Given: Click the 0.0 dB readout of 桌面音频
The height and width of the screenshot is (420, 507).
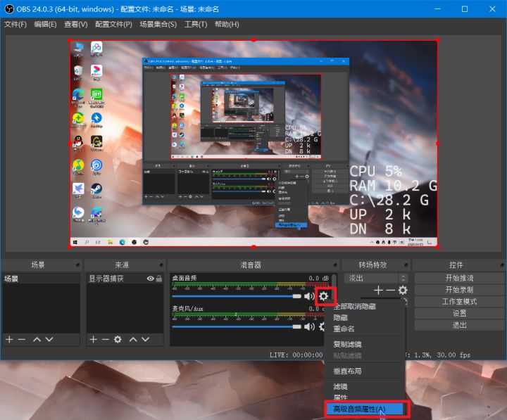Looking at the screenshot, I should point(318,278).
